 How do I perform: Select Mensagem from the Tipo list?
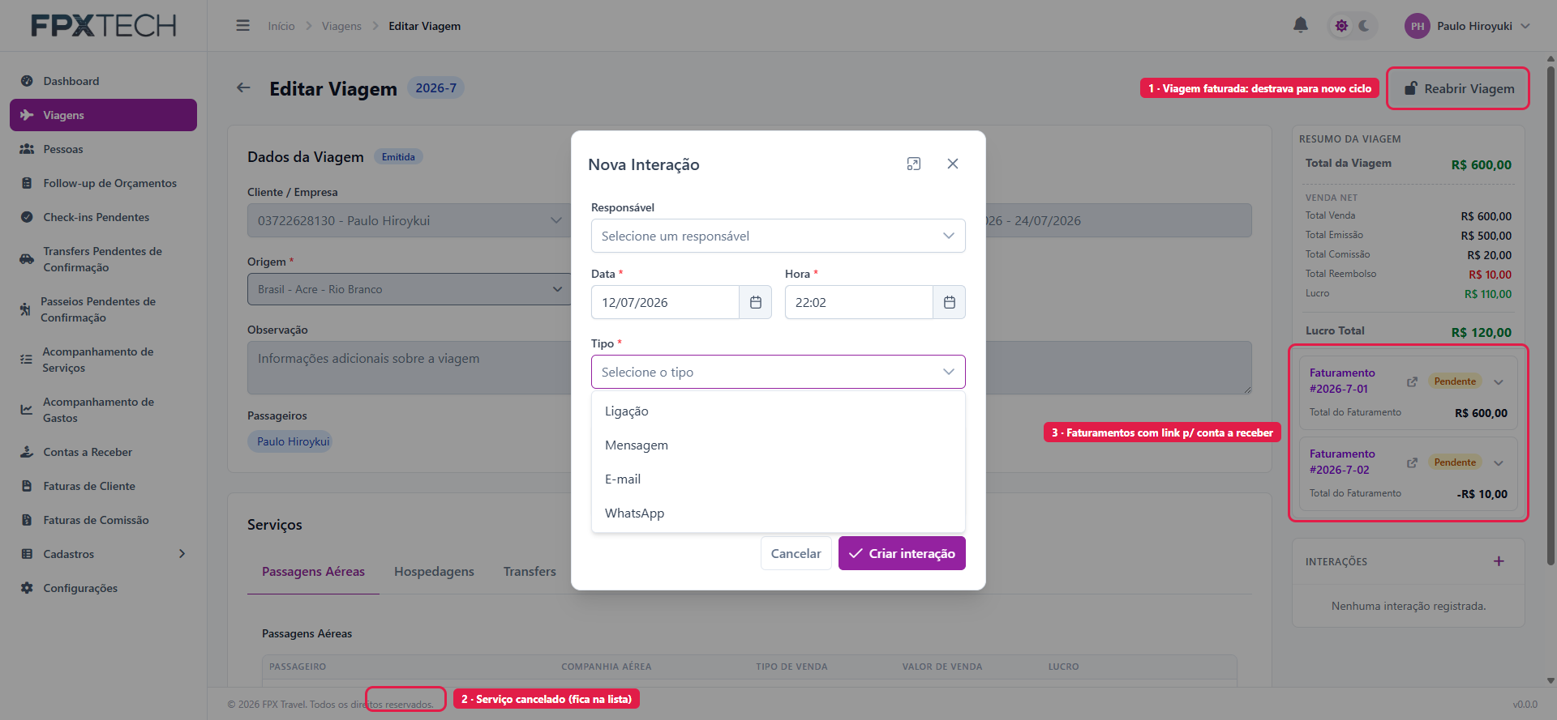tap(778, 445)
